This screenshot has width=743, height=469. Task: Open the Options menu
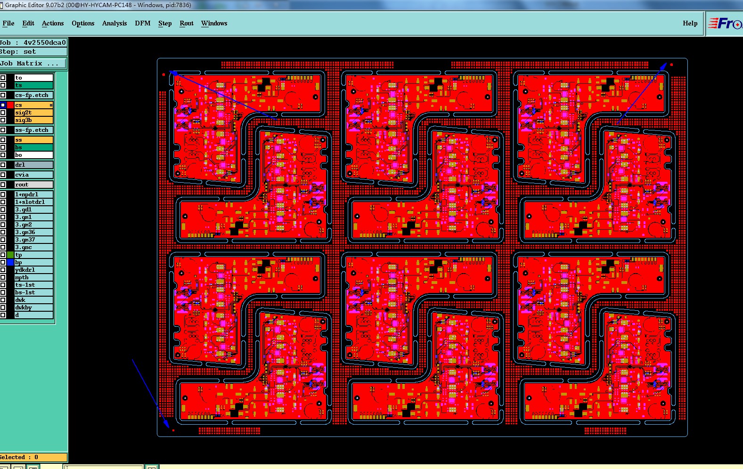[83, 23]
